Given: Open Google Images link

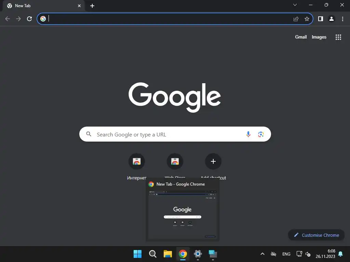Looking at the screenshot, I should click(x=319, y=37).
